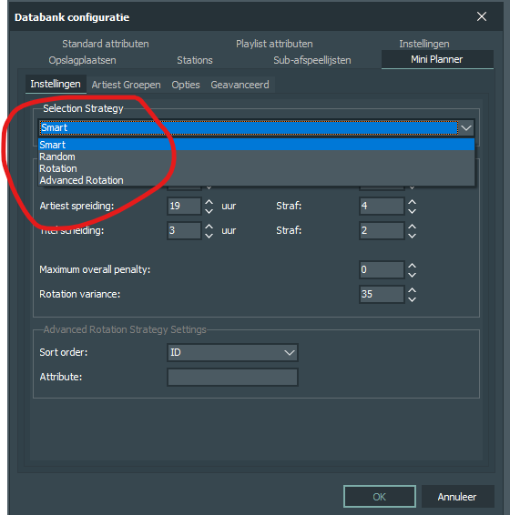Open the Stations tab
This screenshot has height=515, width=510.
click(x=195, y=60)
